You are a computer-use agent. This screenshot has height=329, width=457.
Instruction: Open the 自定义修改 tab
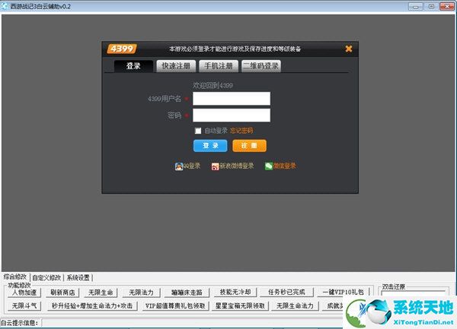click(x=46, y=277)
